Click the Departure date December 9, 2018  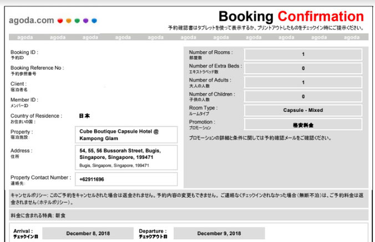219,233
